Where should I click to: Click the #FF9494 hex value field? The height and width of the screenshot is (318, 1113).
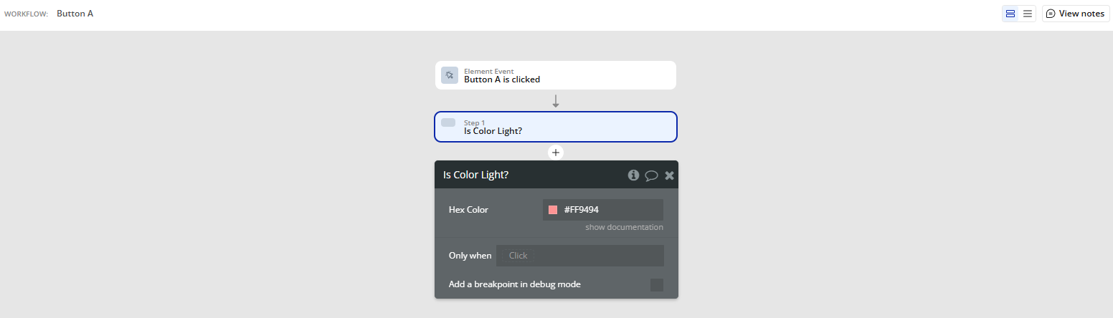click(x=610, y=210)
